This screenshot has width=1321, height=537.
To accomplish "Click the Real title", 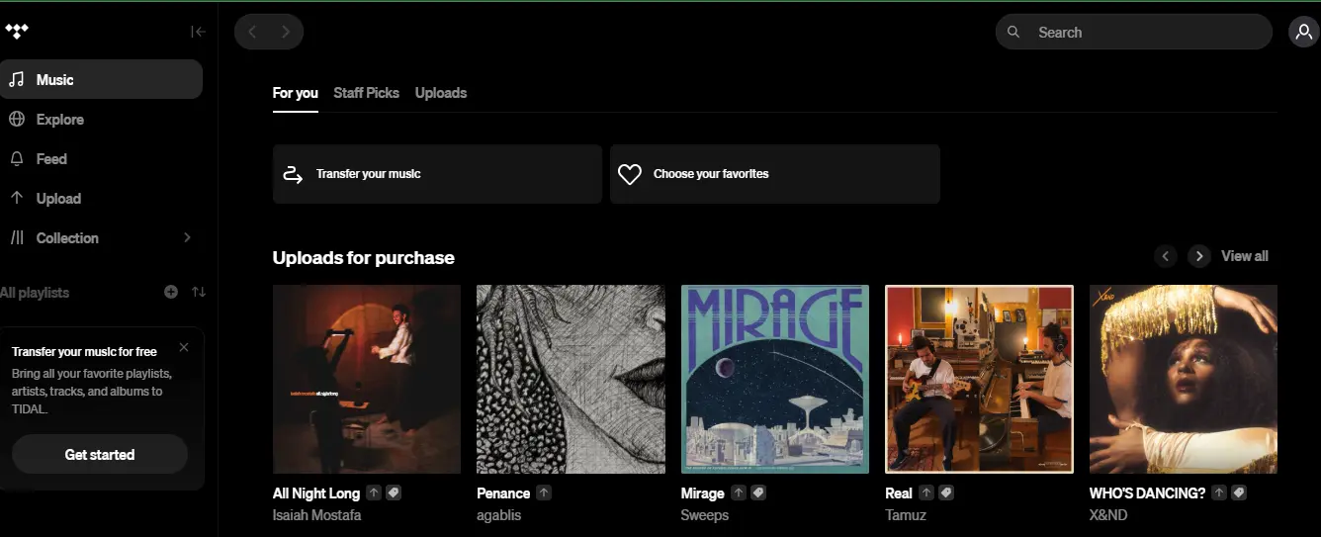I will 899,493.
